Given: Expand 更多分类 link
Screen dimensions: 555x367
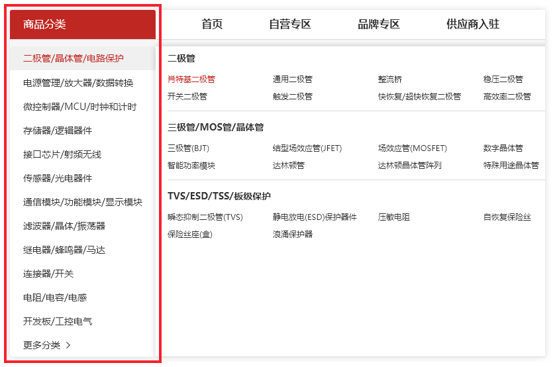Looking at the screenshot, I should tap(42, 345).
